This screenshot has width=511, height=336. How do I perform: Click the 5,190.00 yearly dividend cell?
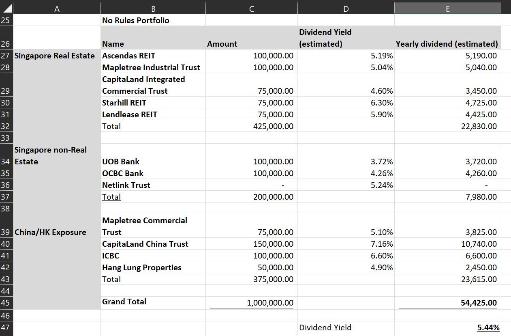448,56
